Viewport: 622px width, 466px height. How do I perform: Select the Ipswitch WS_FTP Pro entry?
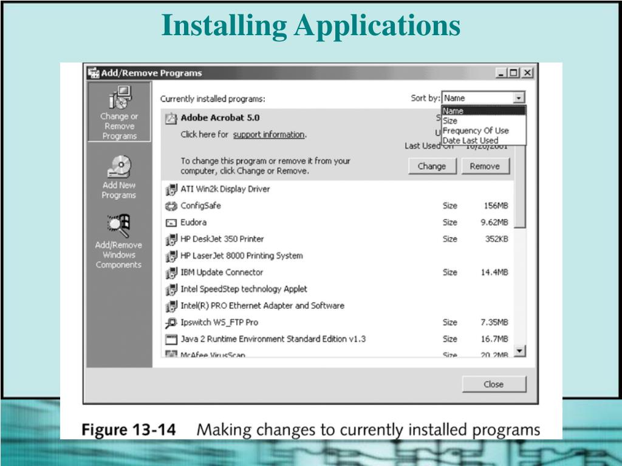coord(338,323)
